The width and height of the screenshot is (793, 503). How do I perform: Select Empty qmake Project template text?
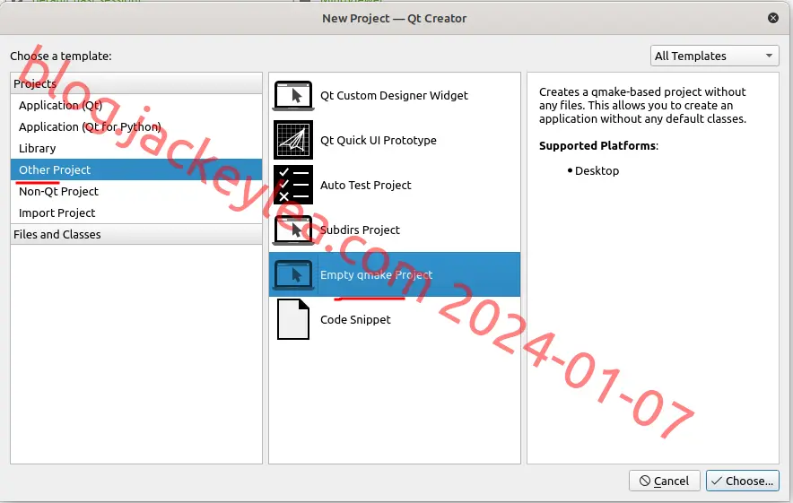pos(376,274)
